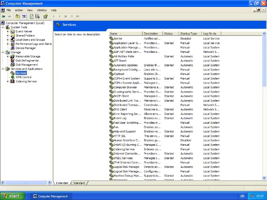Click Computer Management taskbar button
267x200 pixels.
50,196
